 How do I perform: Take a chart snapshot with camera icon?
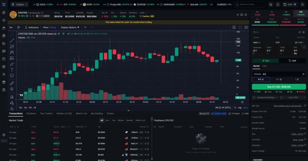(246, 27)
